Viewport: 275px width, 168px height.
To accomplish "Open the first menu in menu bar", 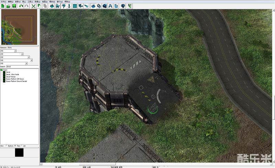I will click(3, 1).
